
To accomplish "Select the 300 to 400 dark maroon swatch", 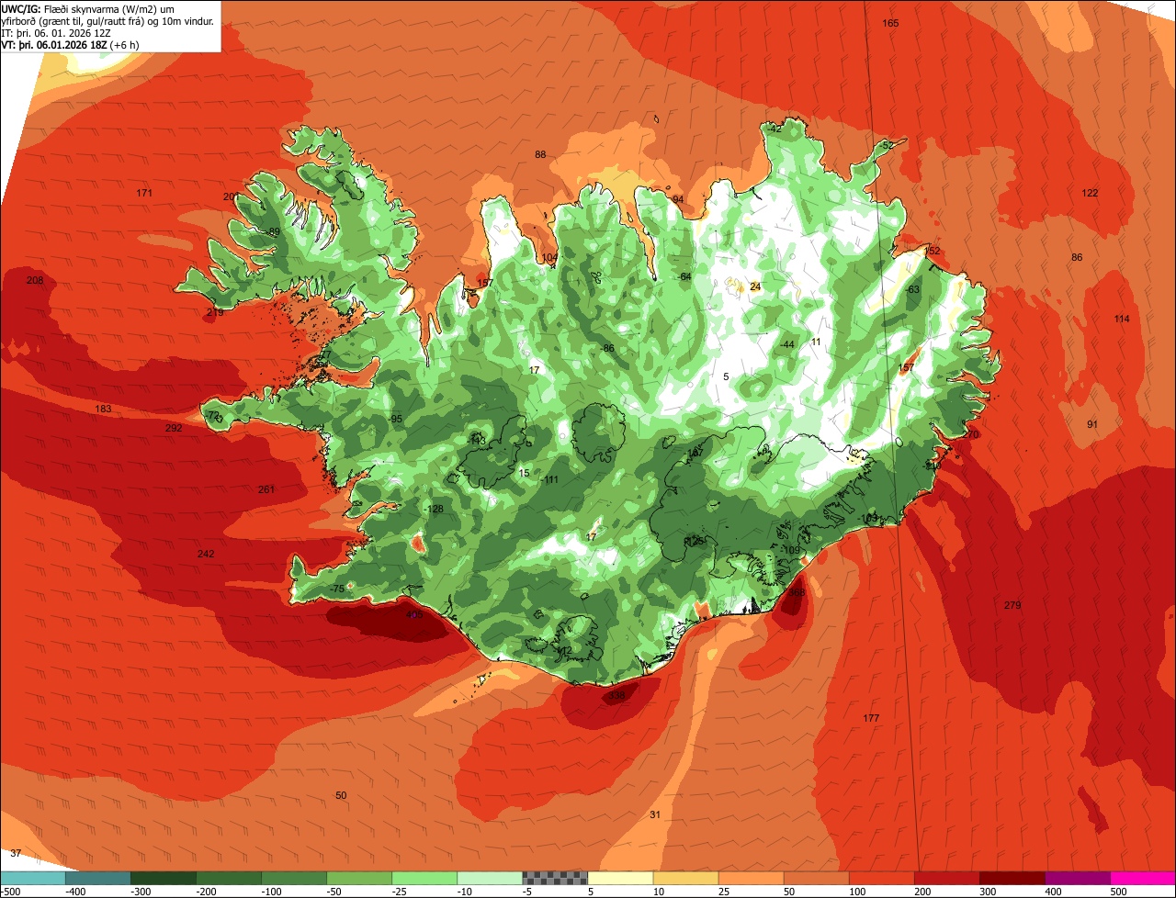I will coord(1012,878).
